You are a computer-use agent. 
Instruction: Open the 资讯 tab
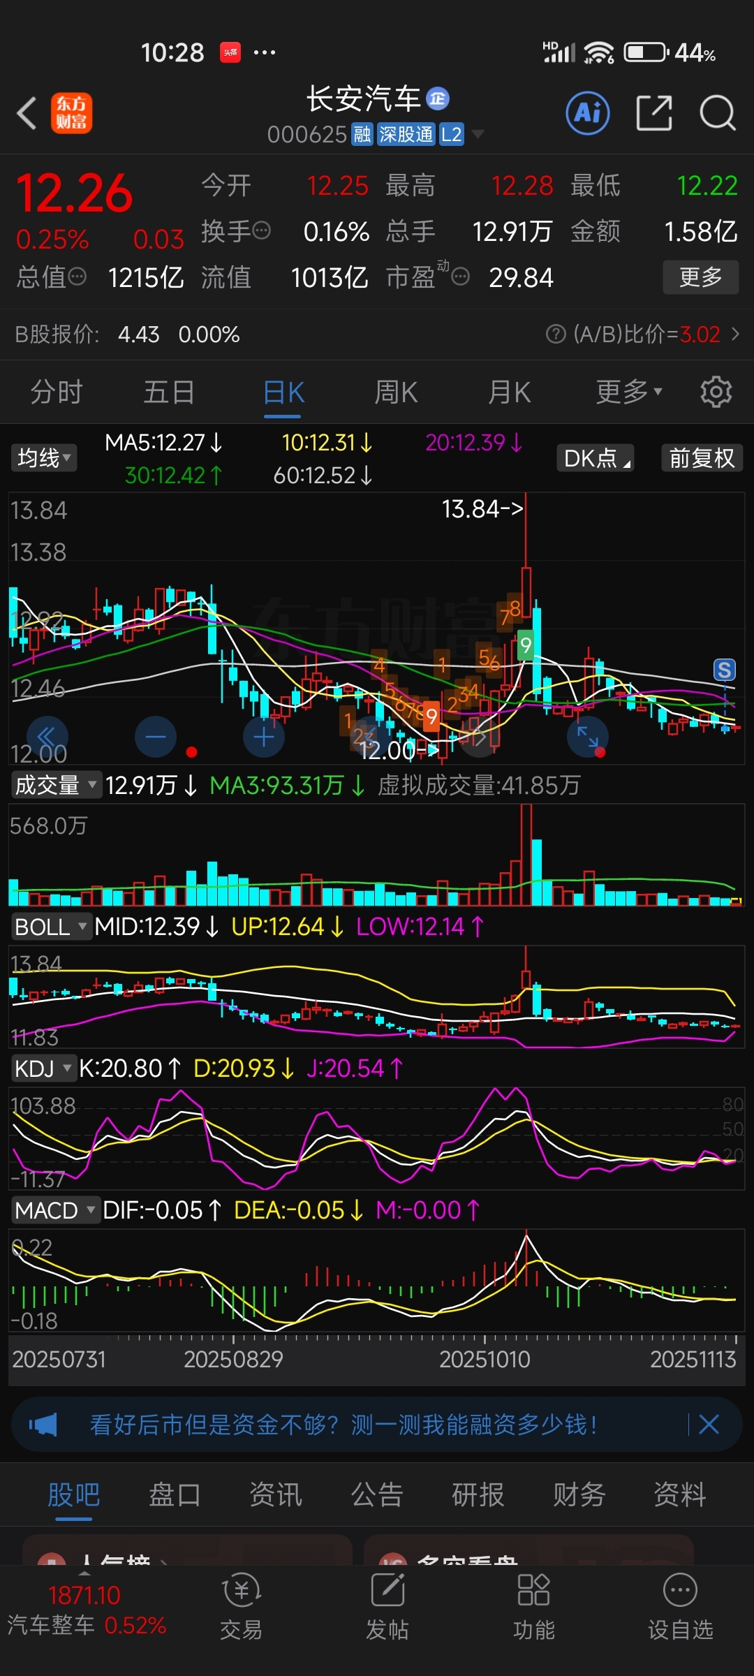pyautogui.click(x=276, y=1494)
